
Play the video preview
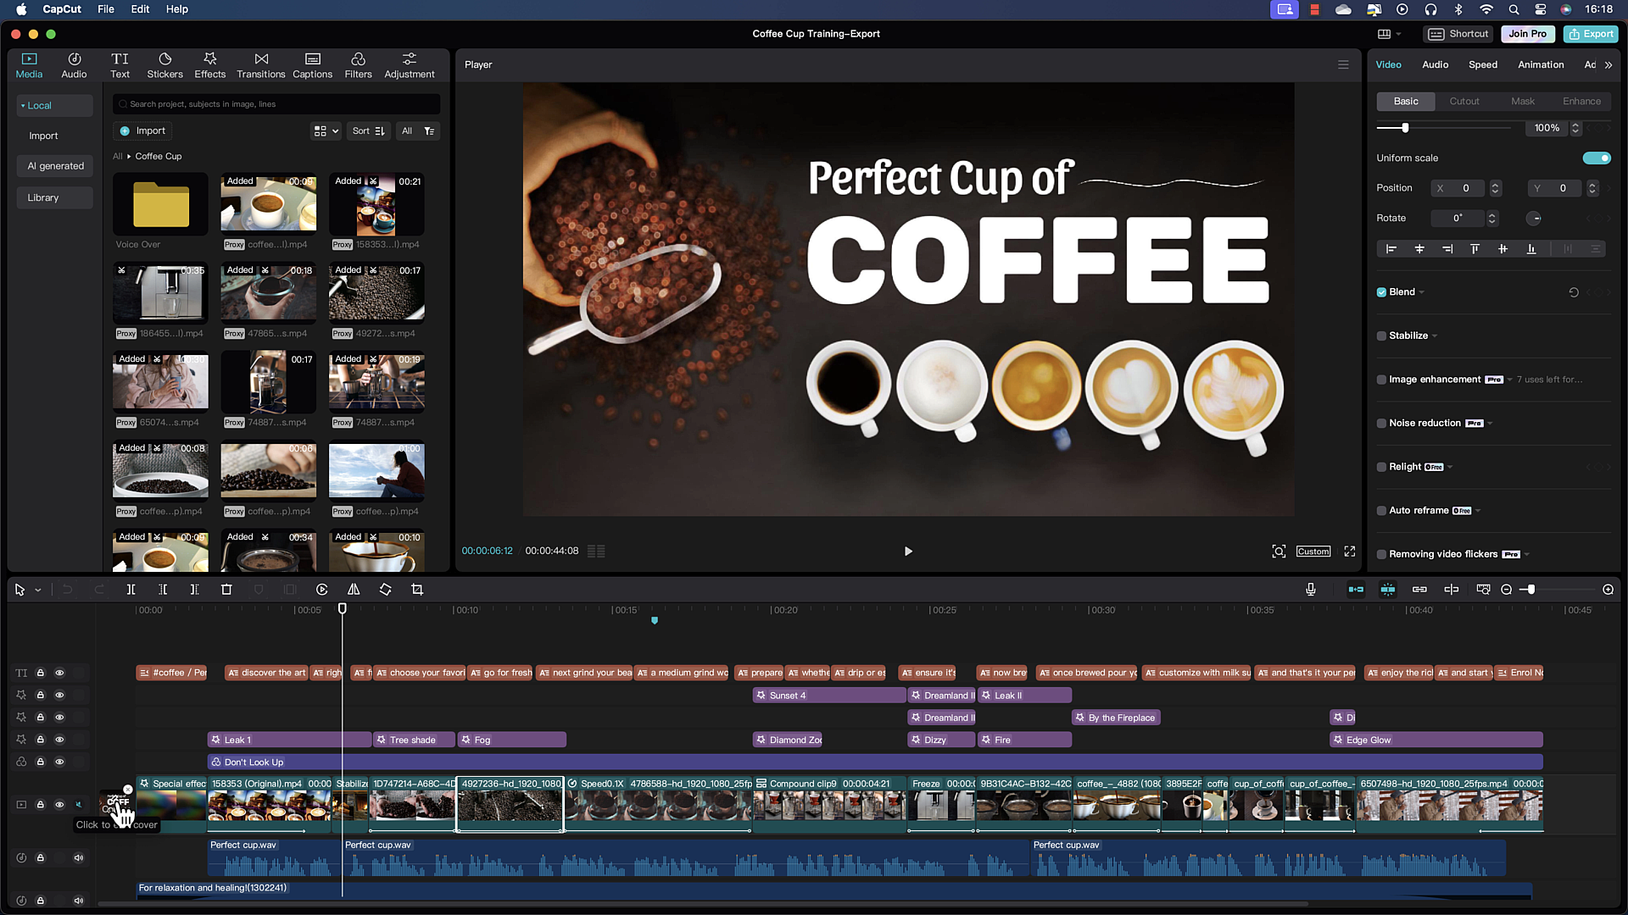[908, 552]
